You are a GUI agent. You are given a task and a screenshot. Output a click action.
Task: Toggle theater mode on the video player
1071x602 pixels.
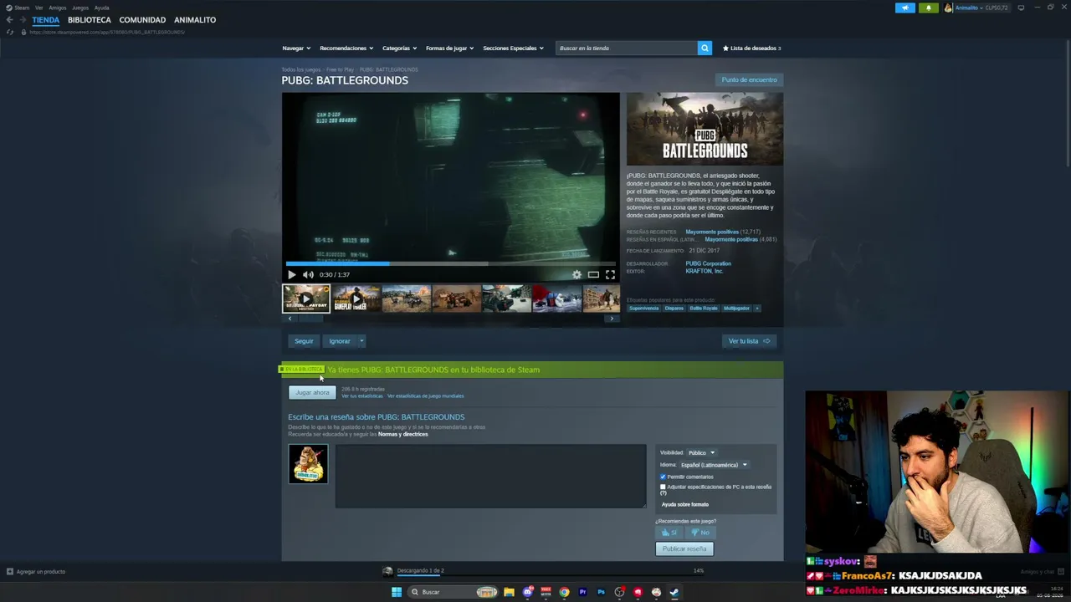[x=593, y=274]
